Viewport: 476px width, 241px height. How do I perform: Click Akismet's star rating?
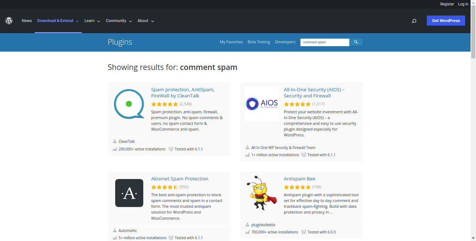coord(165,187)
